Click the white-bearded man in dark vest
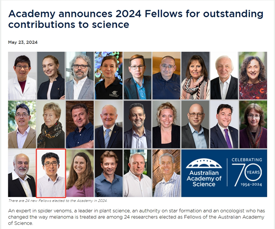Image resolution: width=275 pixels, height=229 pixels. (x=22, y=173)
